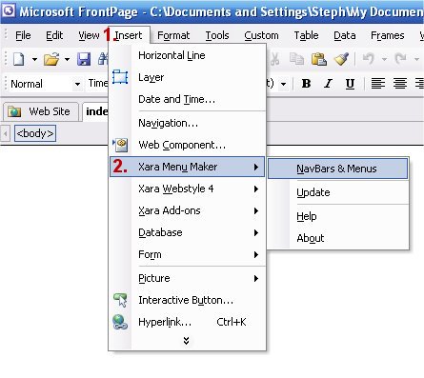The height and width of the screenshot is (378, 424).
Task: Click the Web Site tab folder icon
Action: pyautogui.click(x=14, y=111)
